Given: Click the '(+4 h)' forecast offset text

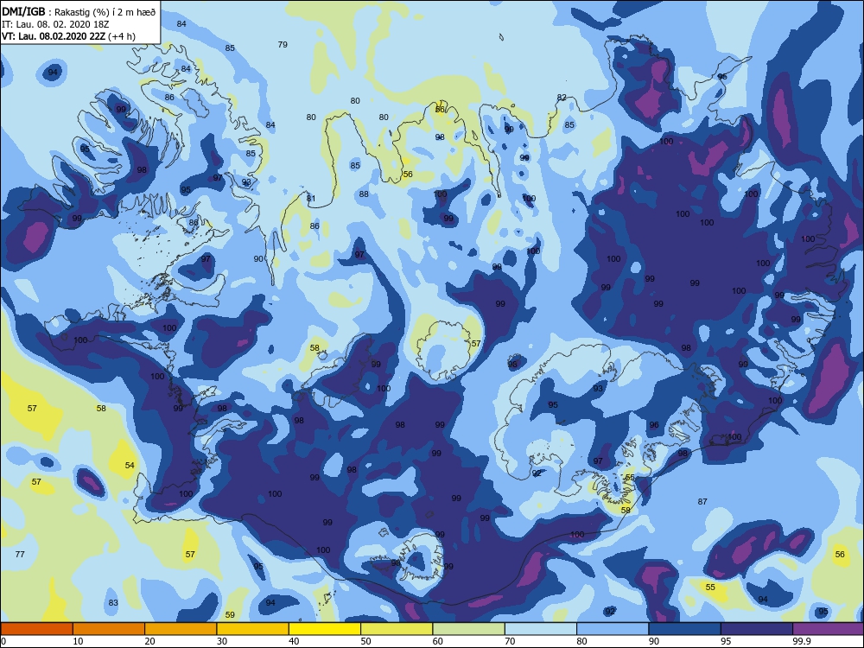Looking at the screenshot, I should click(122, 36).
